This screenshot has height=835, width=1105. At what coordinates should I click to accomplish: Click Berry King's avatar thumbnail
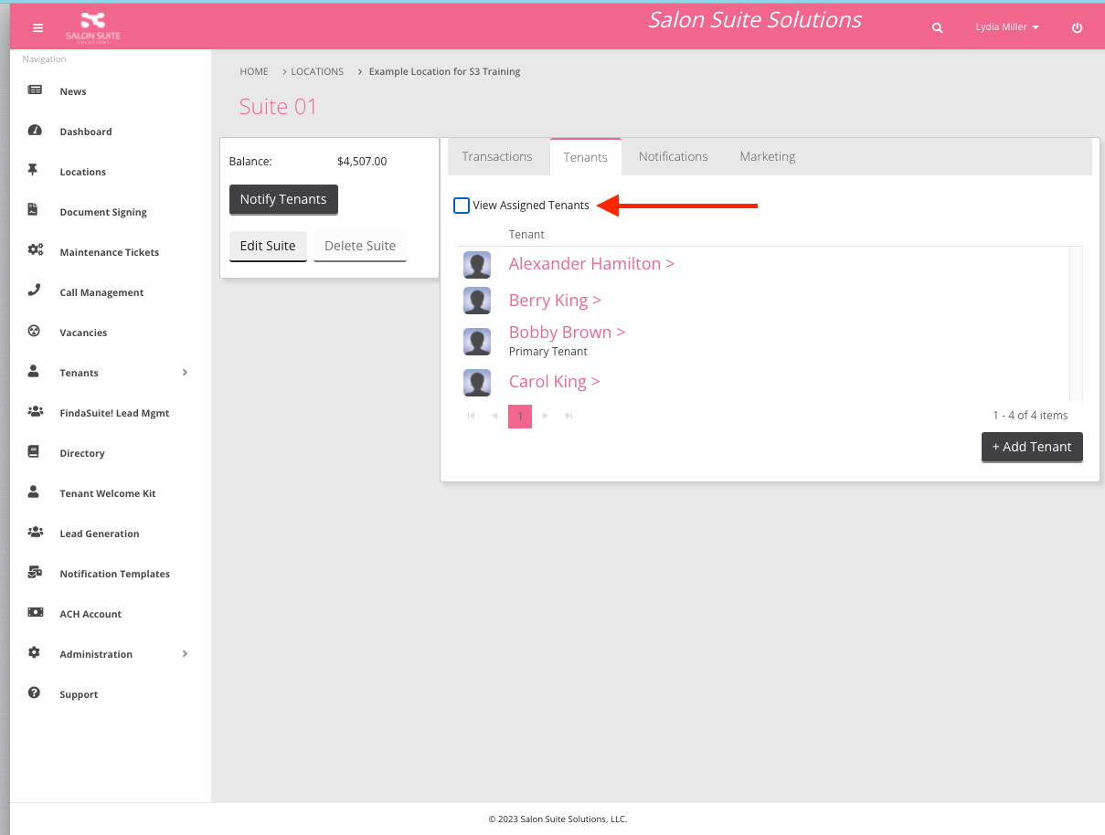click(477, 301)
